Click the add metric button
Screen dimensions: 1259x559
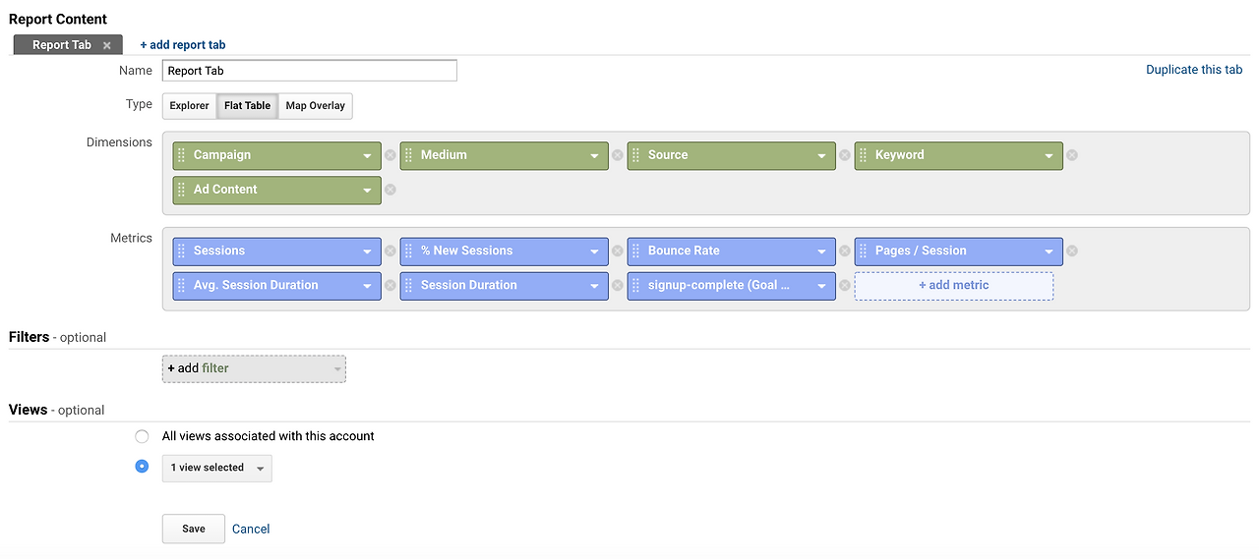(x=954, y=286)
